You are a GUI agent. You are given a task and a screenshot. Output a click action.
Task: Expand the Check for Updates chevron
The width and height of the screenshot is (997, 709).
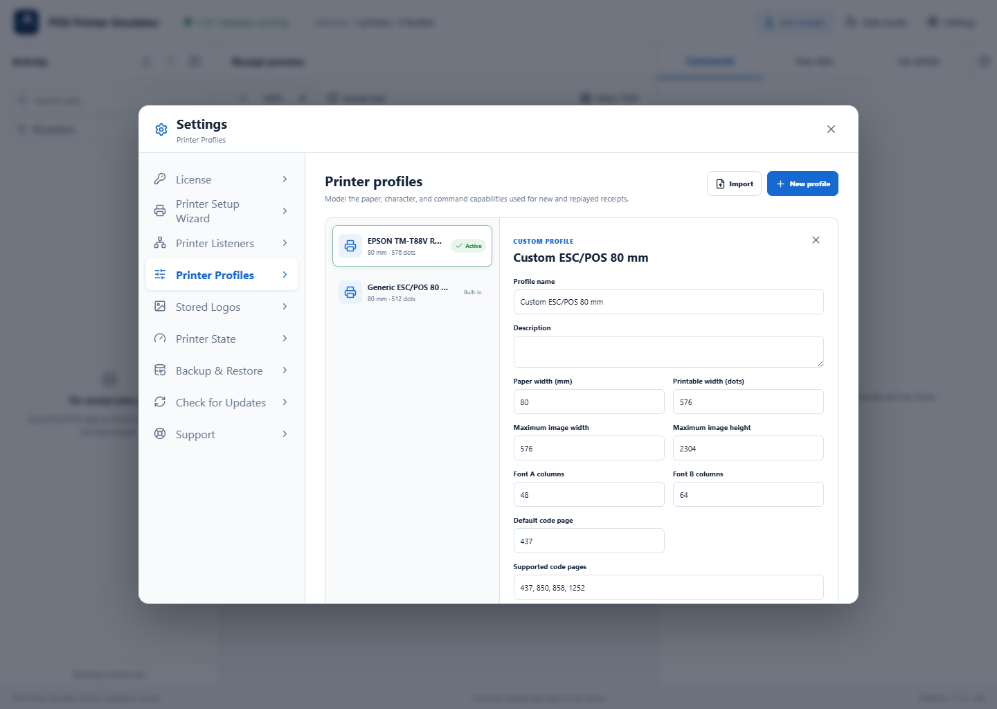tap(285, 402)
